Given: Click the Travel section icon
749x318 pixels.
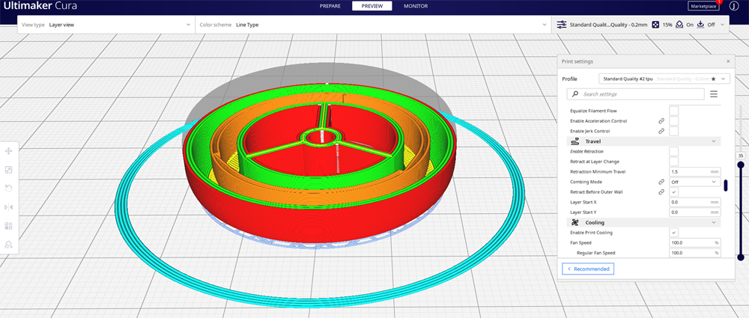Looking at the screenshot, I should coord(575,141).
